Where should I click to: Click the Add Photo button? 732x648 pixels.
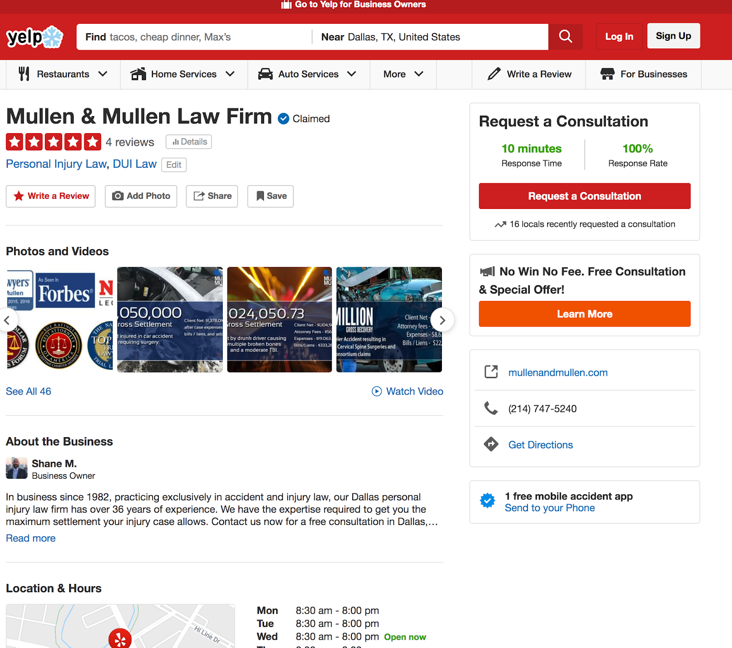click(x=141, y=196)
